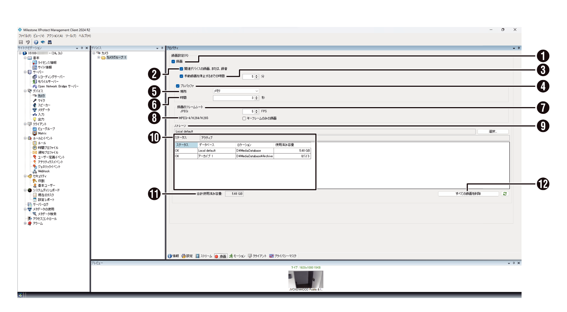Screen dimensions: 567x312
Task: Collapse the デバイス node in navigation tree
Action: click(25, 91)
